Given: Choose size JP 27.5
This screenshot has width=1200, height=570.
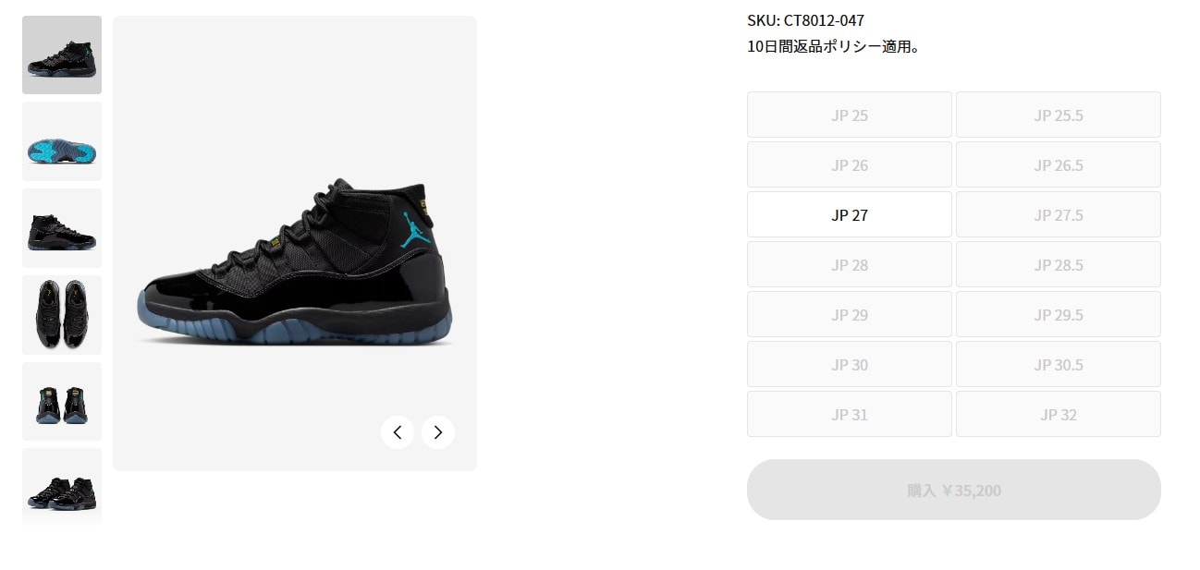Looking at the screenshot, I should [1059, 215].
